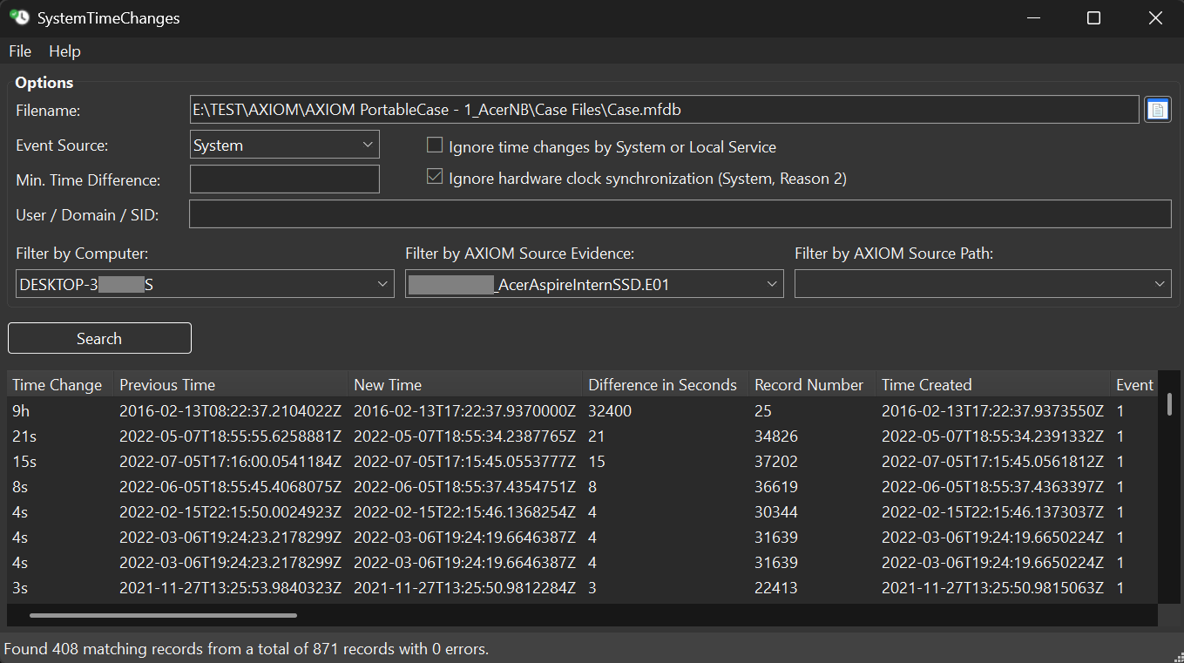
Task: Click the Search button
Action: tap(99, 339)
